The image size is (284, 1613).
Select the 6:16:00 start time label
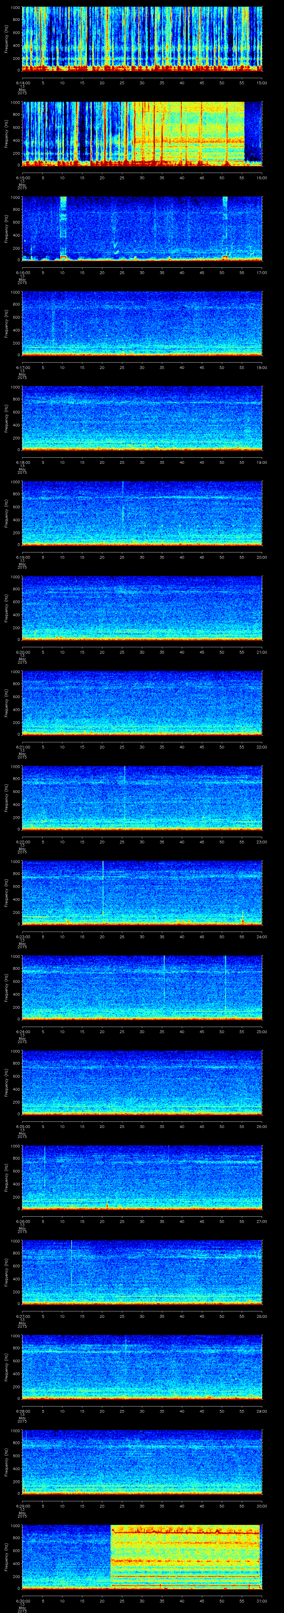[22, 272]
